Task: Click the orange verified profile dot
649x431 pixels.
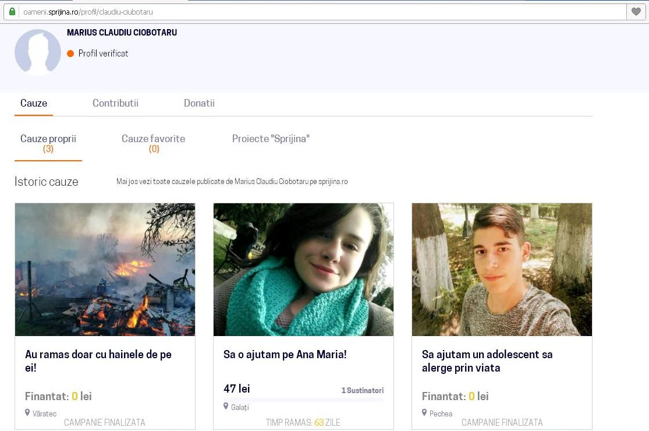Action: 70,53
